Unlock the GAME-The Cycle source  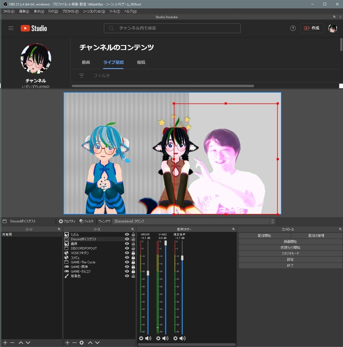tap(133, 262)
